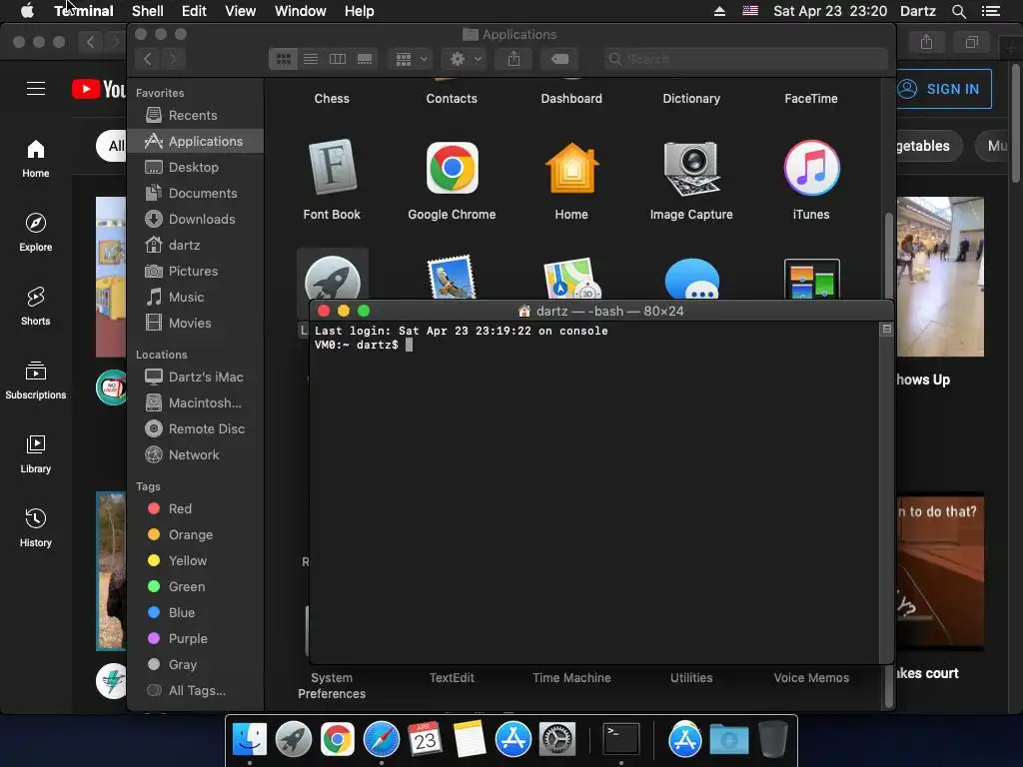The width and height of the screenshot is (1023, 767).
Task: Select the Yellow tag
Action: click(x=195, y=561)
